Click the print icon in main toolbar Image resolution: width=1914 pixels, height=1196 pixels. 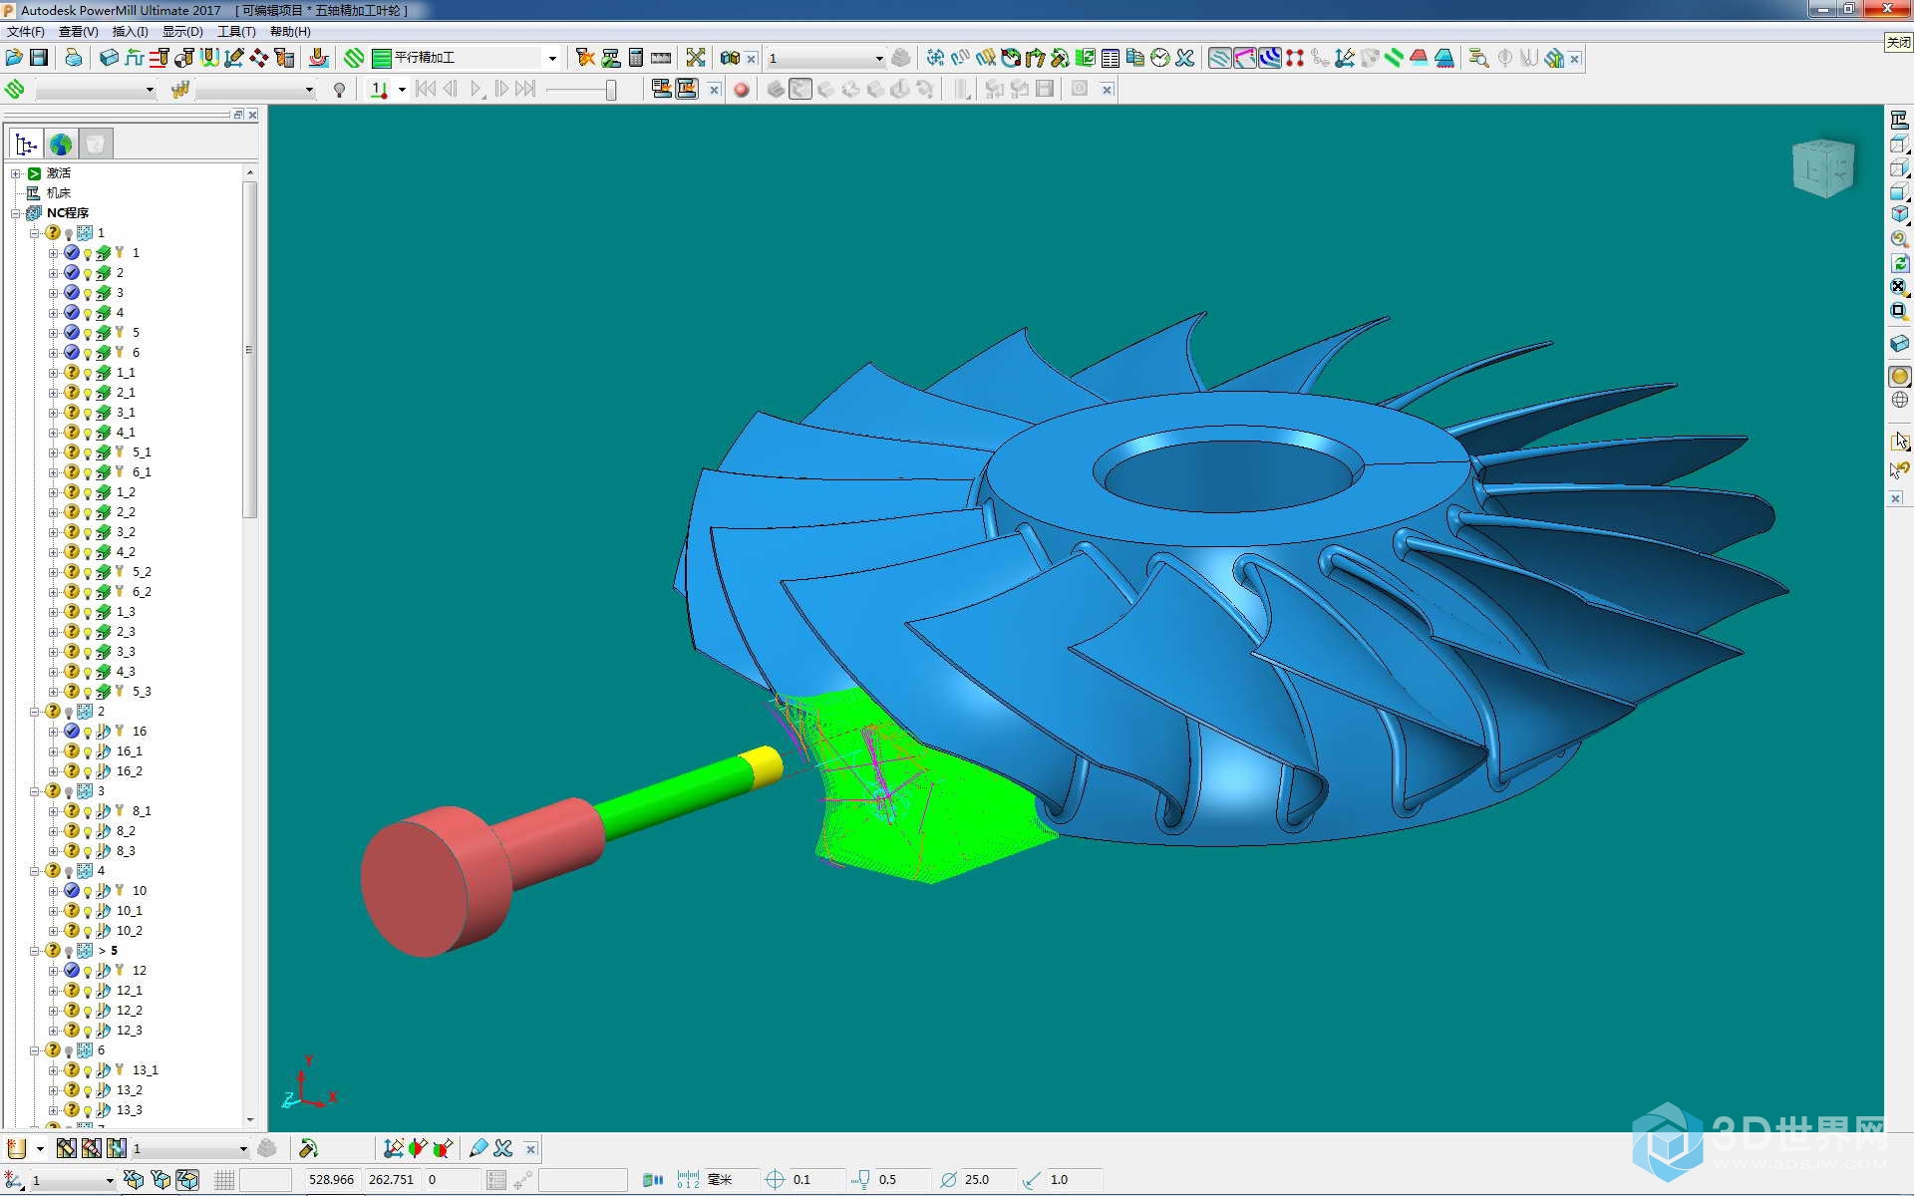(74, 58)
